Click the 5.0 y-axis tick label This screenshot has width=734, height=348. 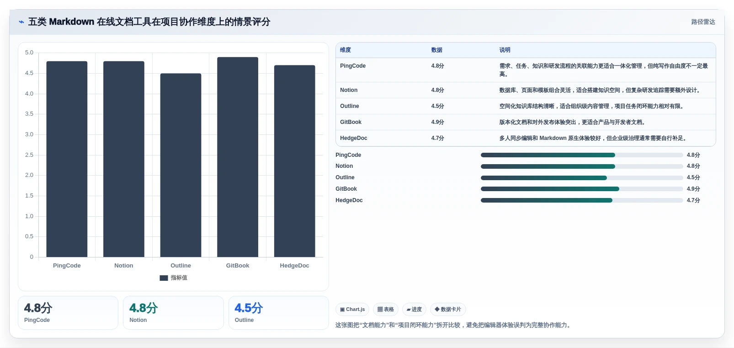(29, 53)
